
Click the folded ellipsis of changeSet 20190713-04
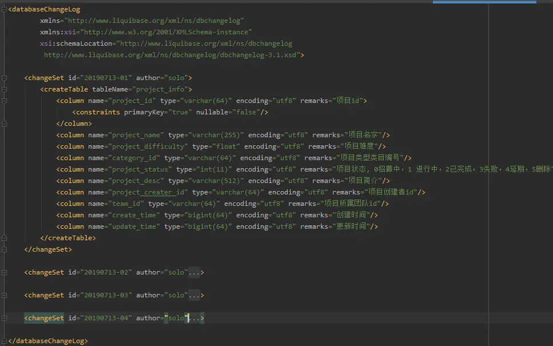194,318
